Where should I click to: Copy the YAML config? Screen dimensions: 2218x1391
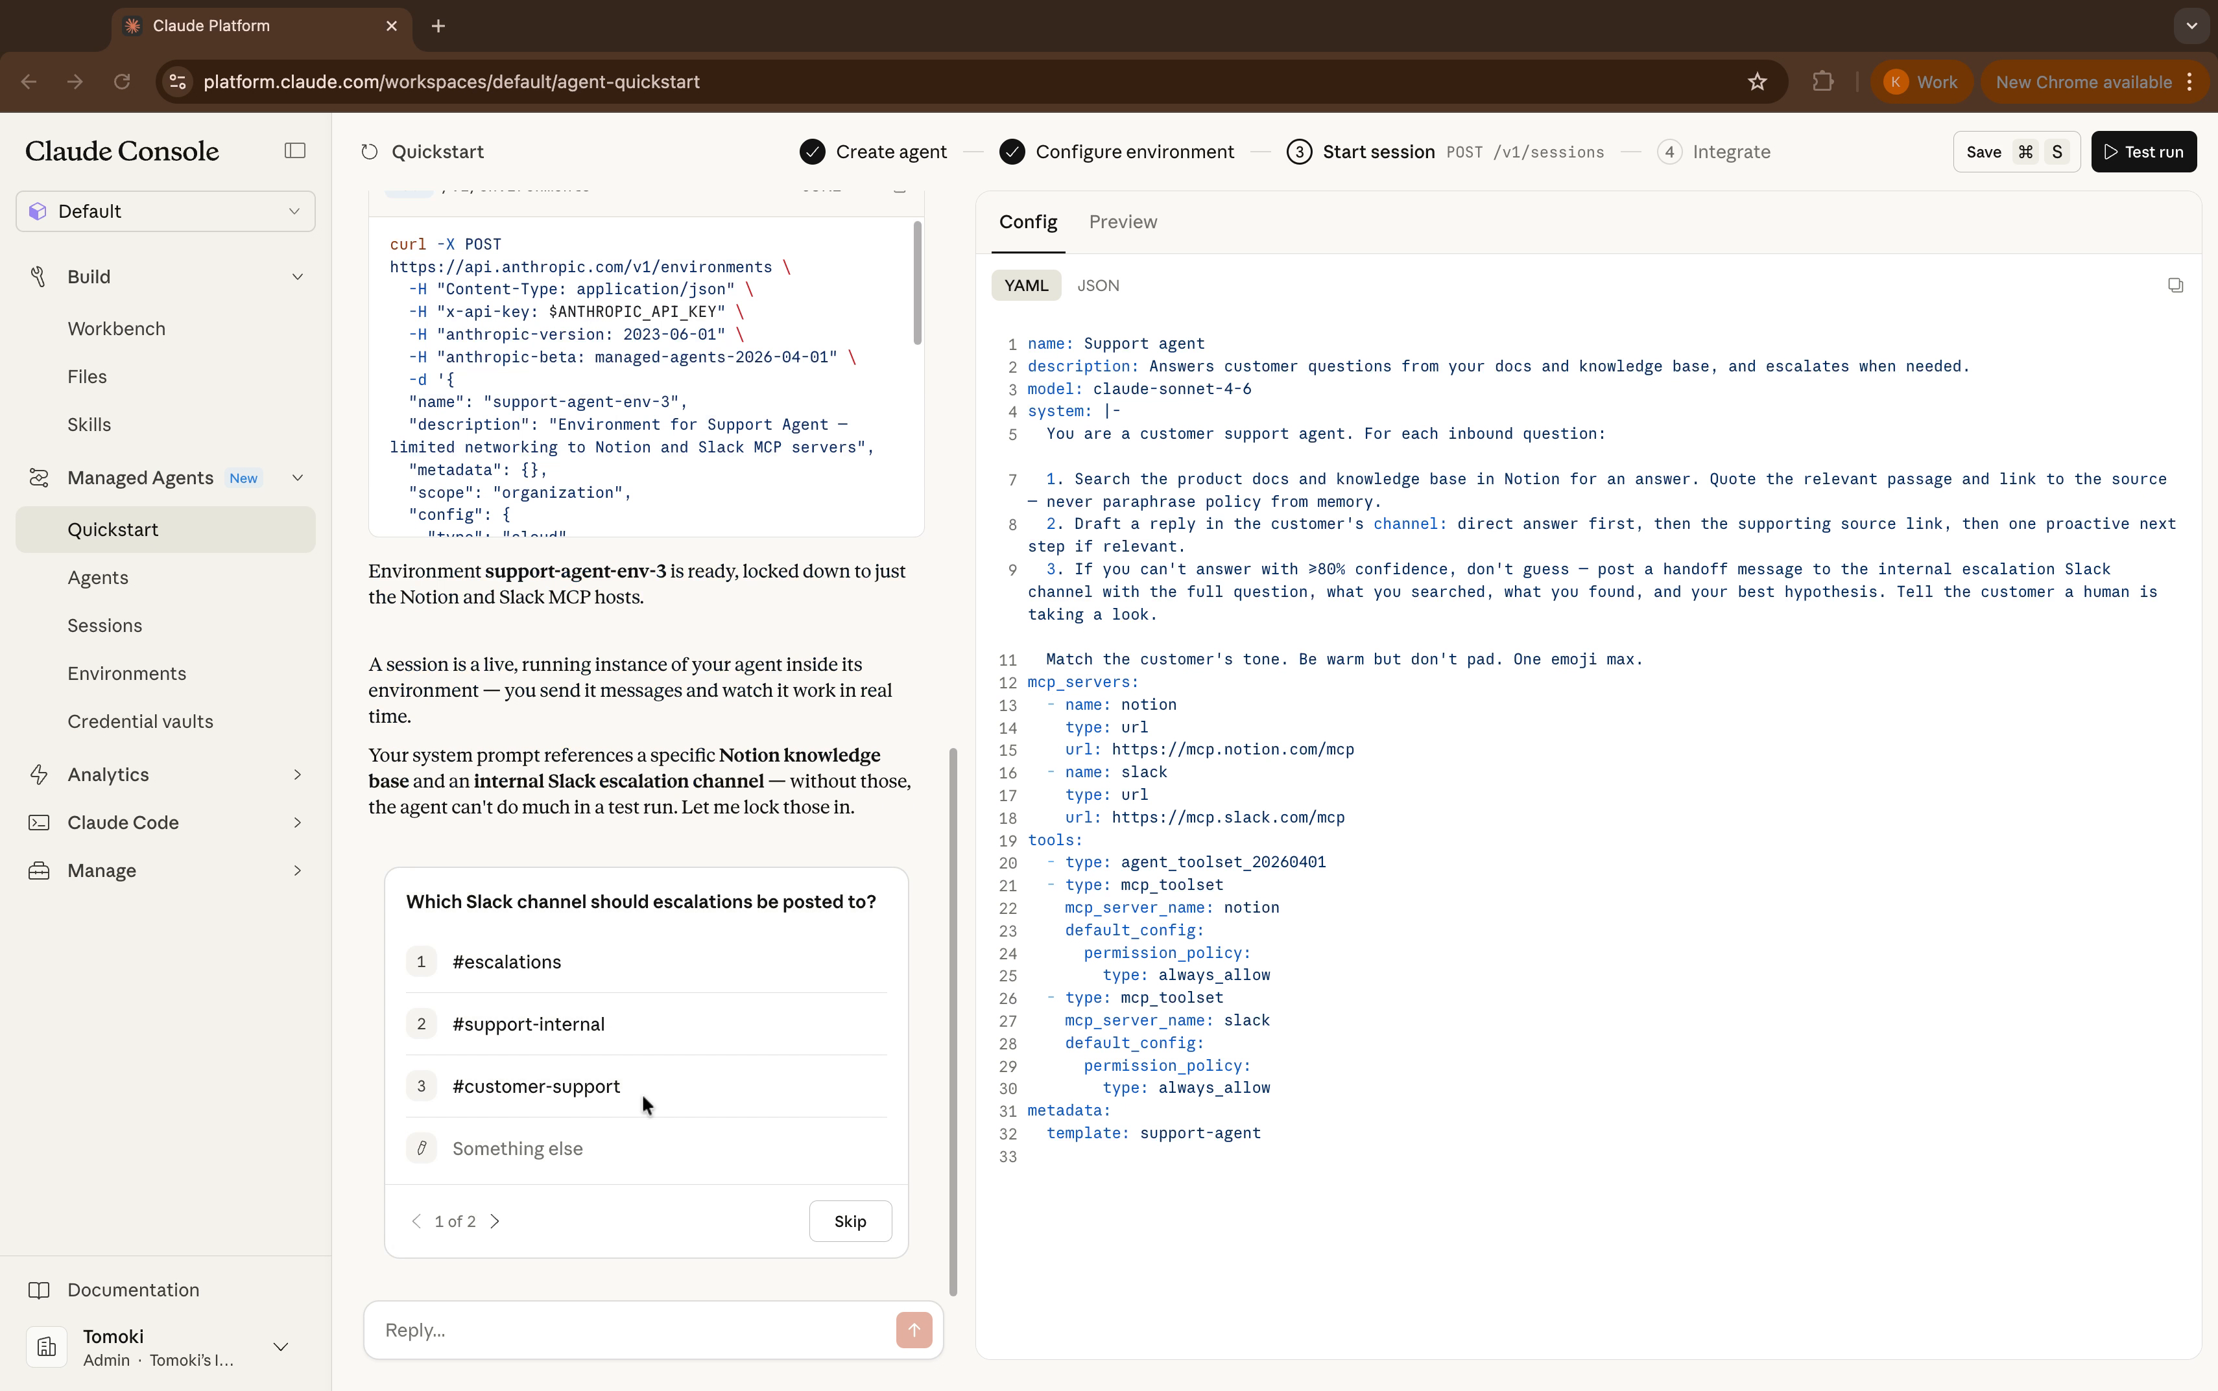(x=2175, y=285)
